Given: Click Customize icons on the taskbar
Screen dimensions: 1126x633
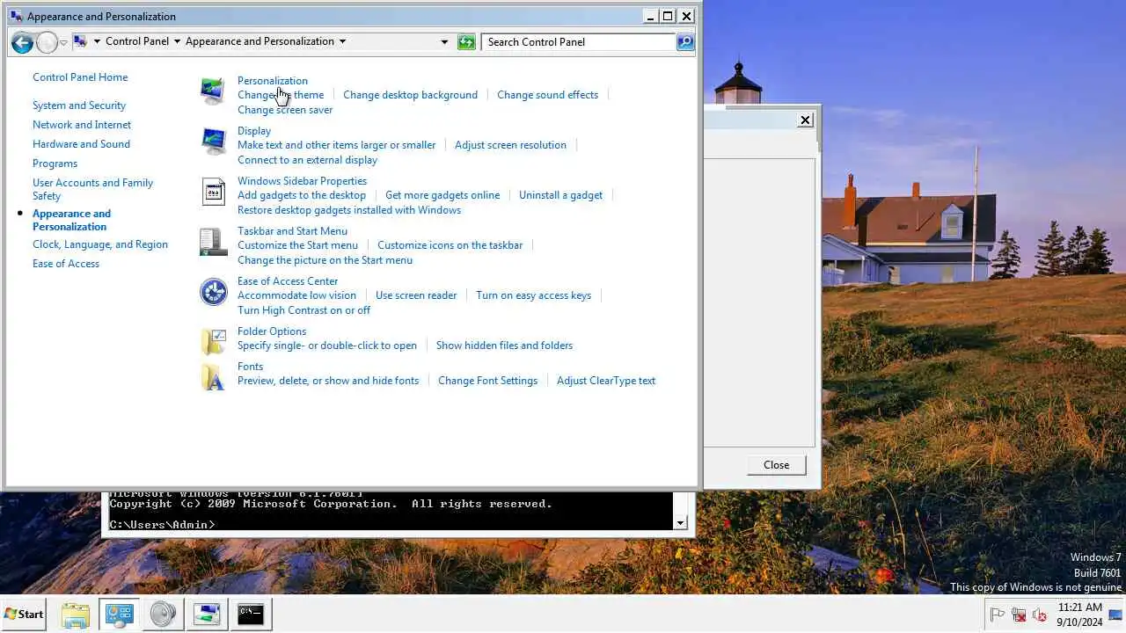Looking at the screenshot, I should tap(450, 245).
